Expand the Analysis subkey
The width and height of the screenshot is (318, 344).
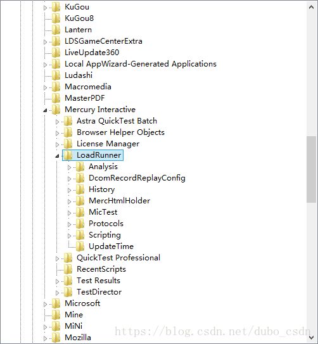pyautogui.click(x=69, y=168)
